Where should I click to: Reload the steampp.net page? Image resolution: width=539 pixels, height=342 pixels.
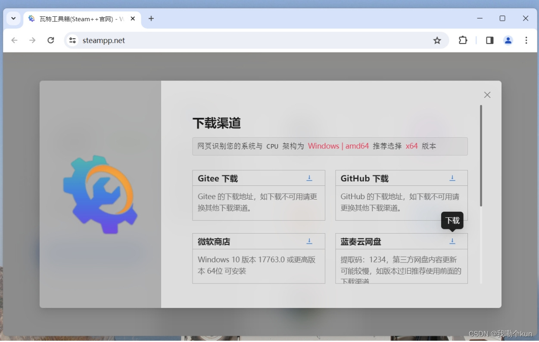point(50,40)
